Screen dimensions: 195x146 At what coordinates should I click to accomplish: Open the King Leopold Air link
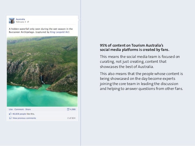[59, 32]
